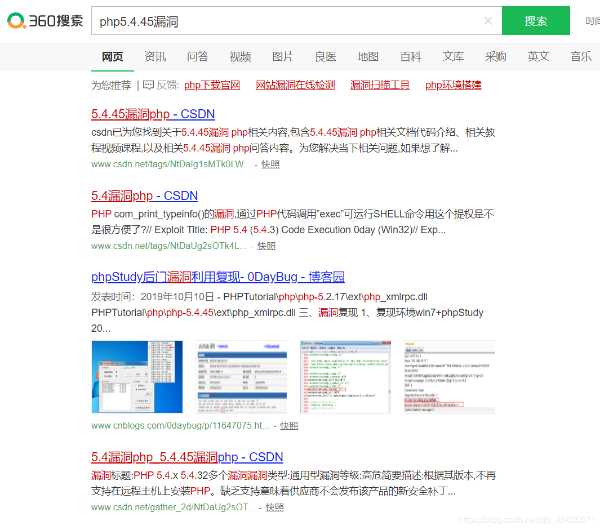The image size is (600, 530).
Task: Open 快照 for the cnblogs result
Action: tap(289, 426)
